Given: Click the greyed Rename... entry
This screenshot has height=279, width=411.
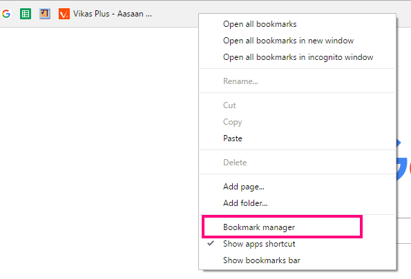Looking at the screenshot, I should [x=297, y=81].
